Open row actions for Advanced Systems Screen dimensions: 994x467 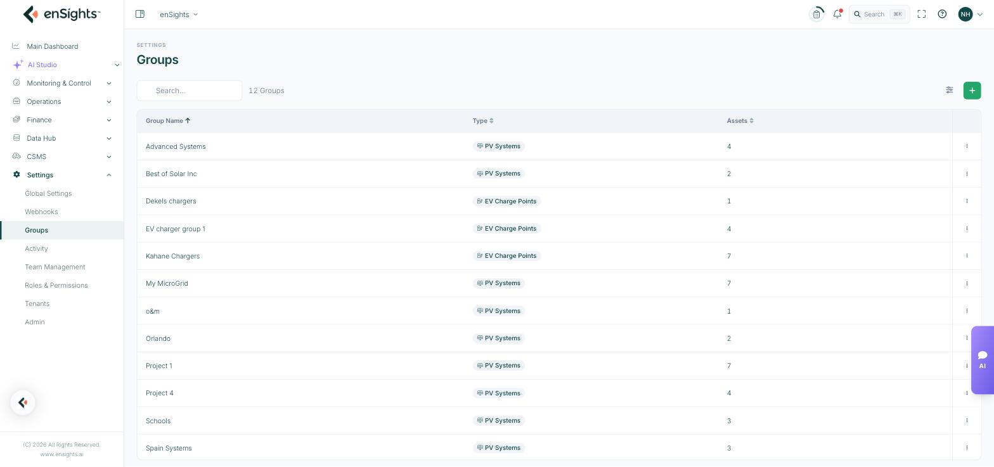click(x=967, y=146)
